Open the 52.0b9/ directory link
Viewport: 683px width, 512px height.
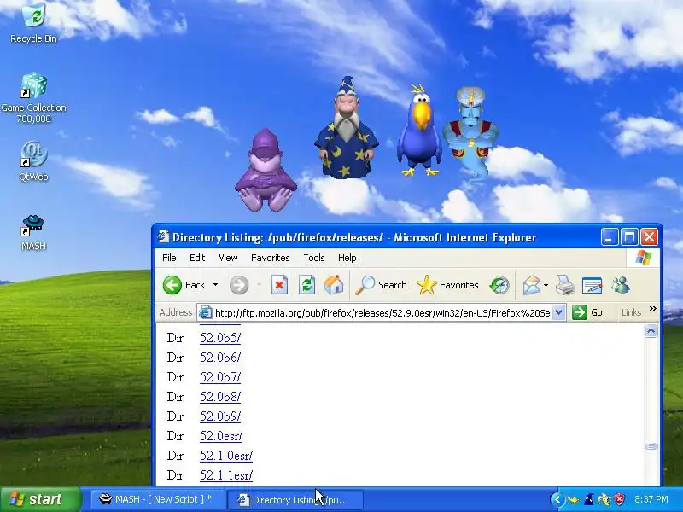[x=220, y=416]
